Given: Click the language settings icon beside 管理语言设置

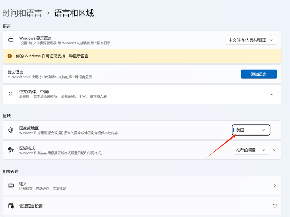Looking at the screenshot, I should [11, 206].
